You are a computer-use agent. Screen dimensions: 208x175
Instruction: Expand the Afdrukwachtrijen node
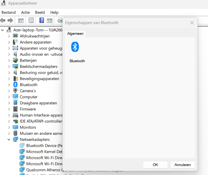(x=9, y=36)
